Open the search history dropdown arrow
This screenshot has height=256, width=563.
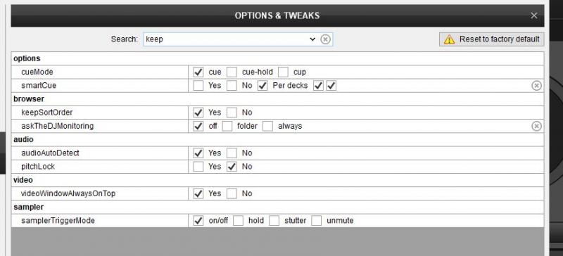coord(312,39)
